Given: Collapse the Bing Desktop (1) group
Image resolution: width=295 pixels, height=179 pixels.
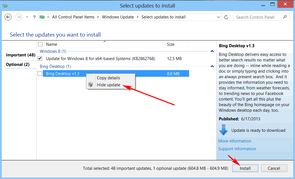Looking at the screenshot, I should tap(212, 66).
